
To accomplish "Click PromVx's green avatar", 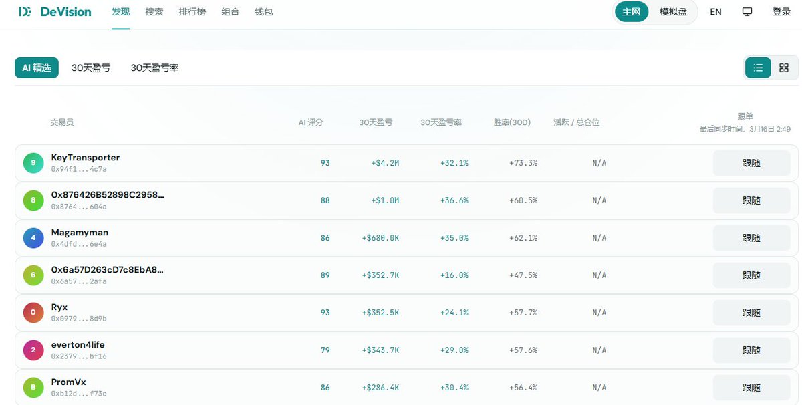I will (x=33, y=388).
